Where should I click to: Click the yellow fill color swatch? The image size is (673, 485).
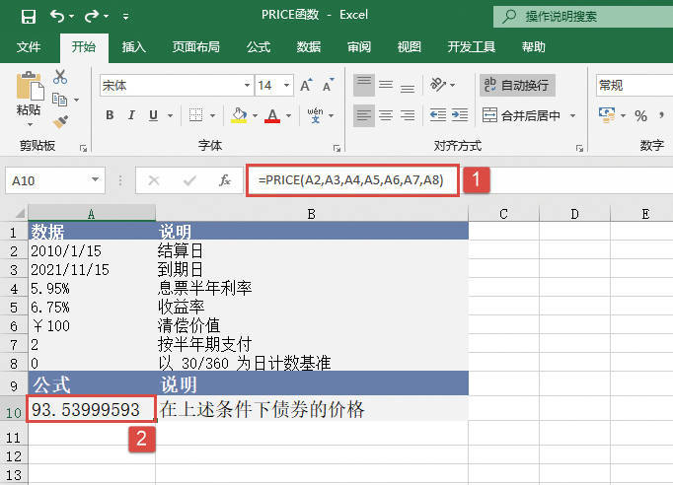[238, 115]
